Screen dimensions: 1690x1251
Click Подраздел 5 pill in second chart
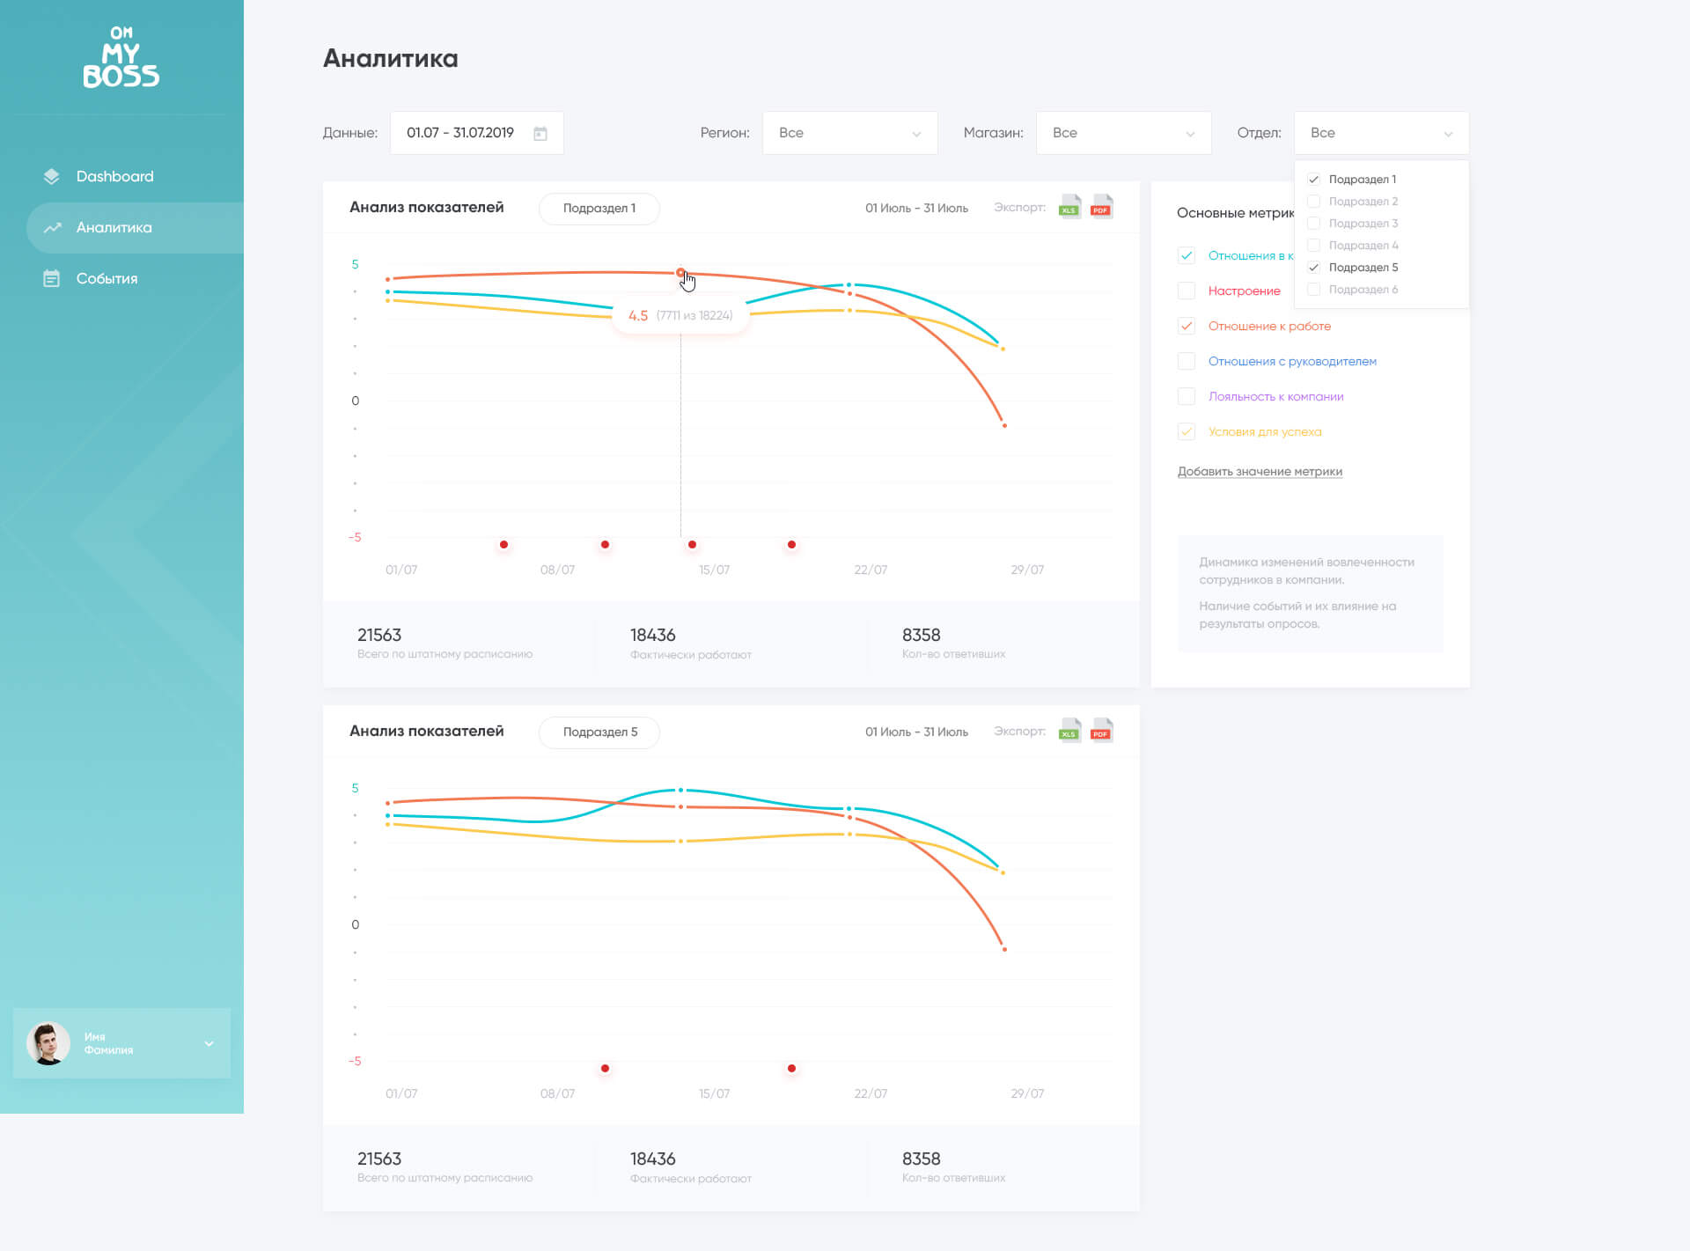coord(599,732)
